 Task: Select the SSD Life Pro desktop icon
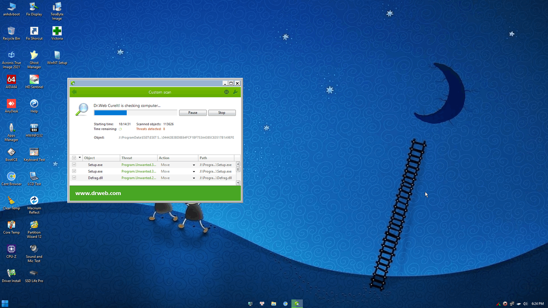[x=34, y=276]
